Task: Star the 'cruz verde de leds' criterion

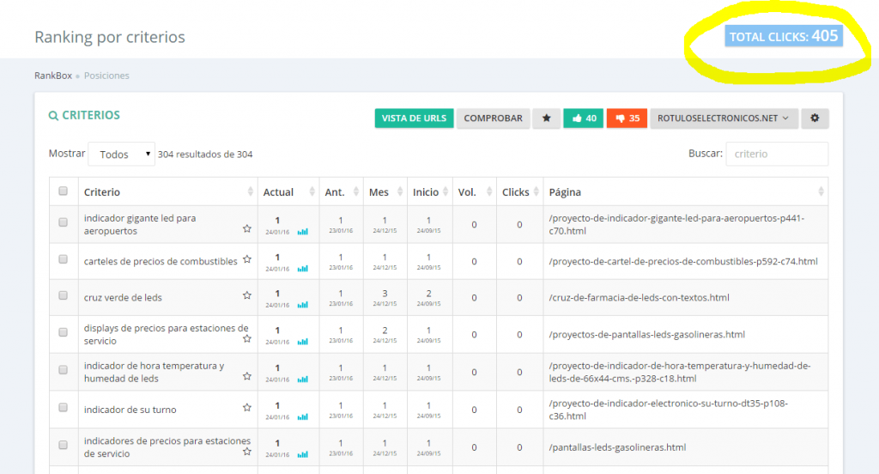Action: [x=247, y=295]
